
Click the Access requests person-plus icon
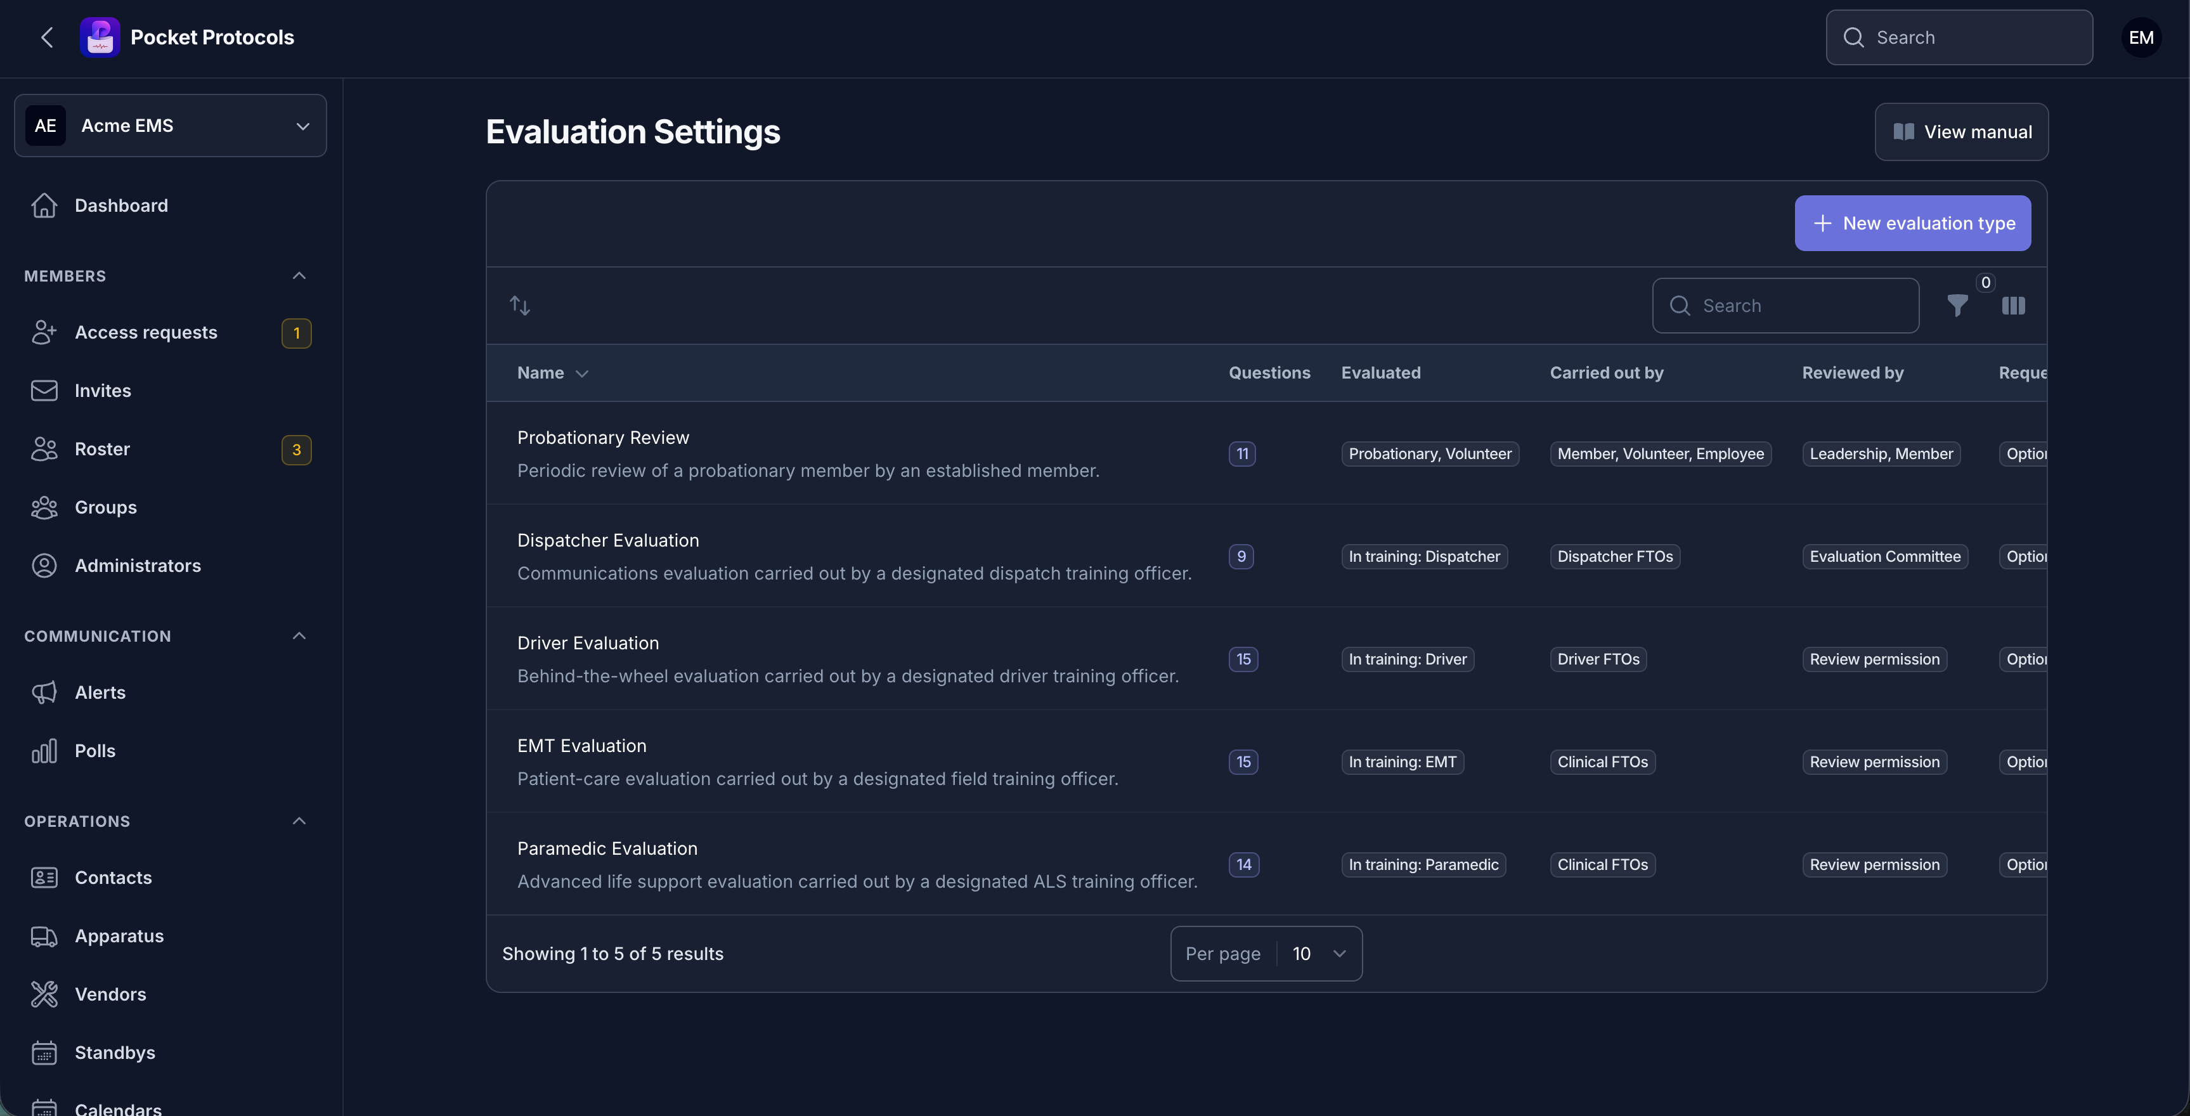[x=44, y=332]
